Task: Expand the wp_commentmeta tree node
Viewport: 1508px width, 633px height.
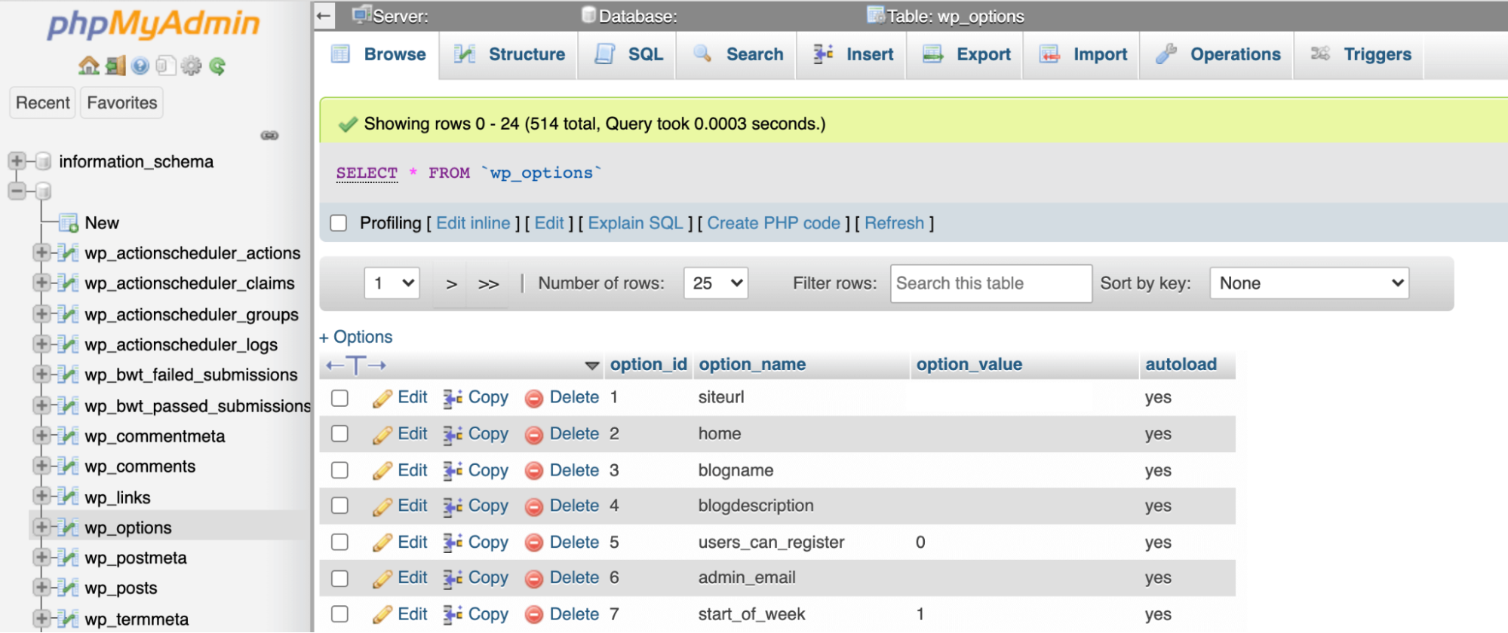Action: (42, 436)
